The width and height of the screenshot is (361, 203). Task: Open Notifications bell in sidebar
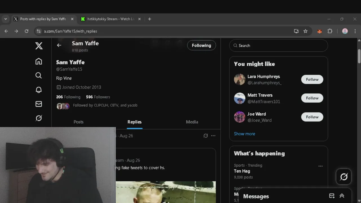click(39, 90)
